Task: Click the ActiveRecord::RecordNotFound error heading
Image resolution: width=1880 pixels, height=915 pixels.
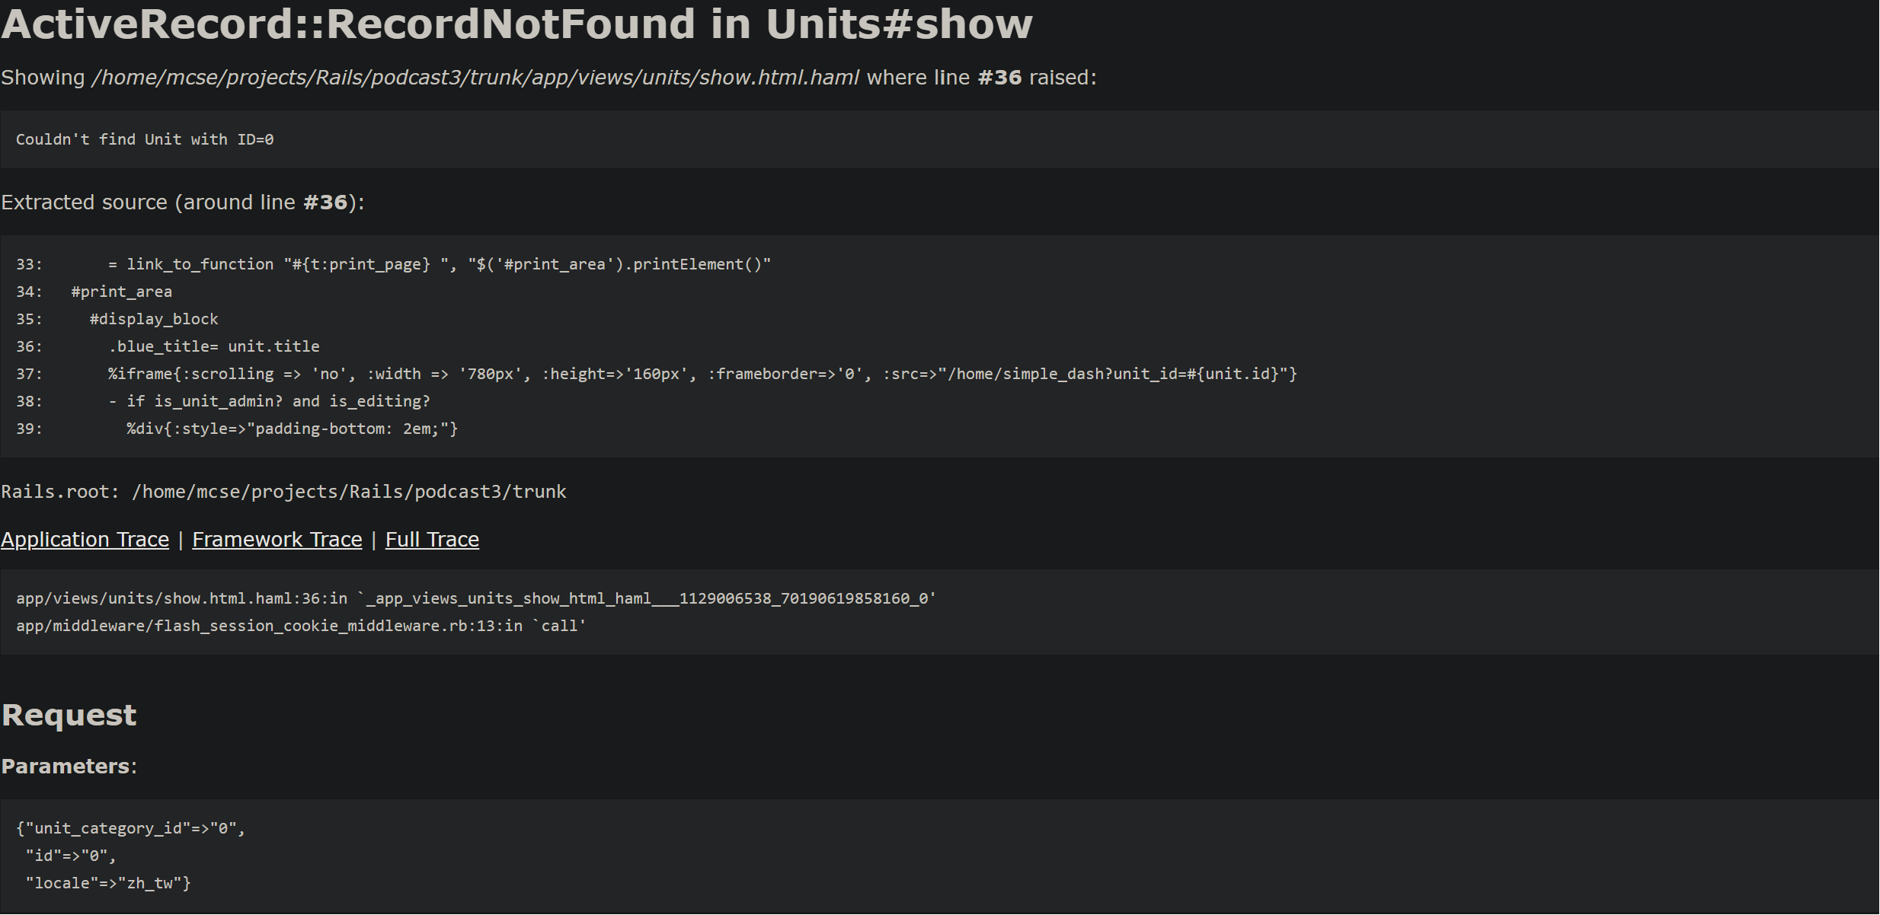Action: 516,24
